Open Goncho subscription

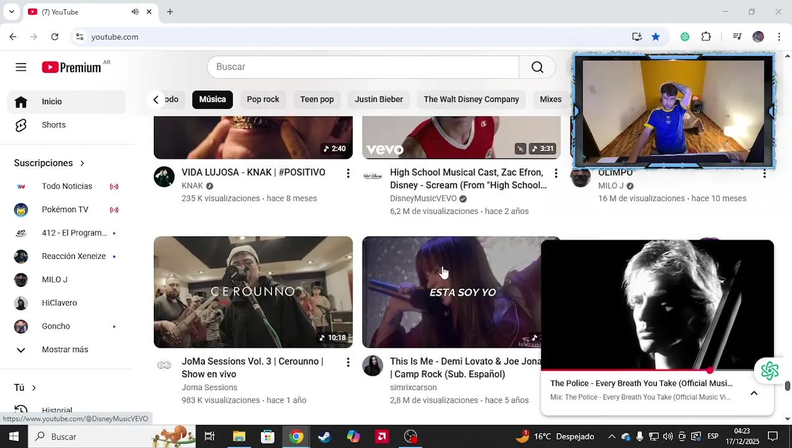pyautogui.click(x=67, y=327)
